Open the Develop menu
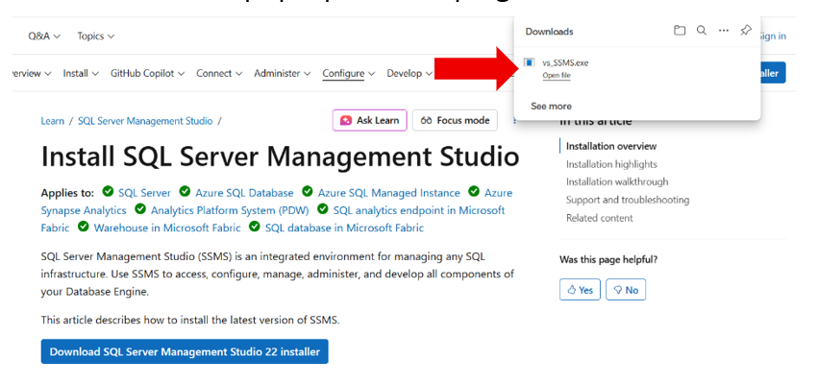 coord(409,74)
